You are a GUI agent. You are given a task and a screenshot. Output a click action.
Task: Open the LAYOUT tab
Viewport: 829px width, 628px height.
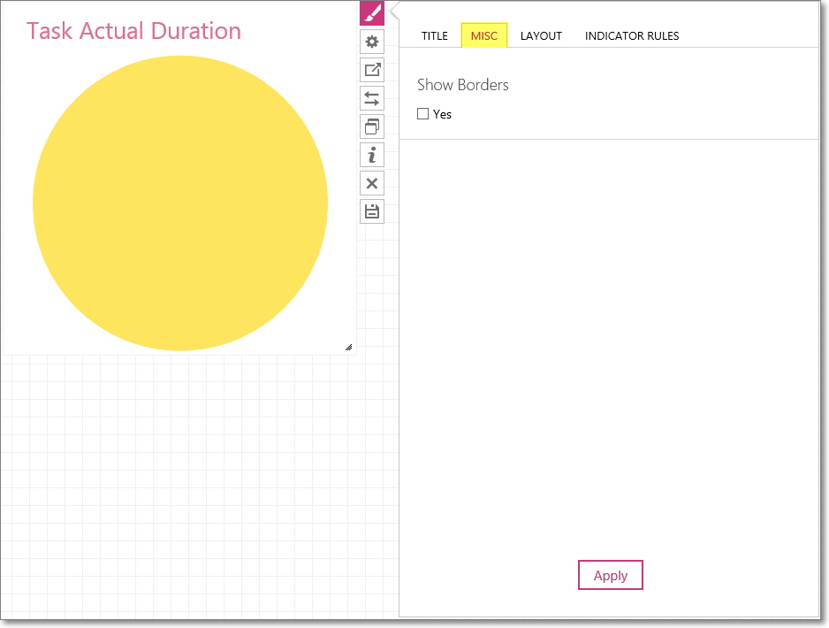point(541,36)
